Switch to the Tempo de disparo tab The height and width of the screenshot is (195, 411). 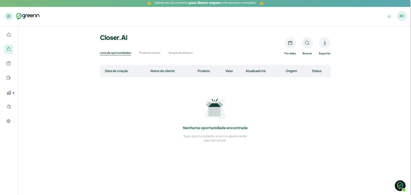(x=180, y=53)
